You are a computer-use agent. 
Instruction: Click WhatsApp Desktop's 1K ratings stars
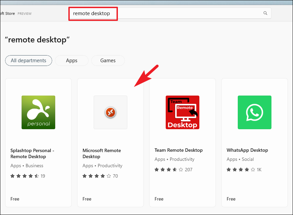click(241, 170)
